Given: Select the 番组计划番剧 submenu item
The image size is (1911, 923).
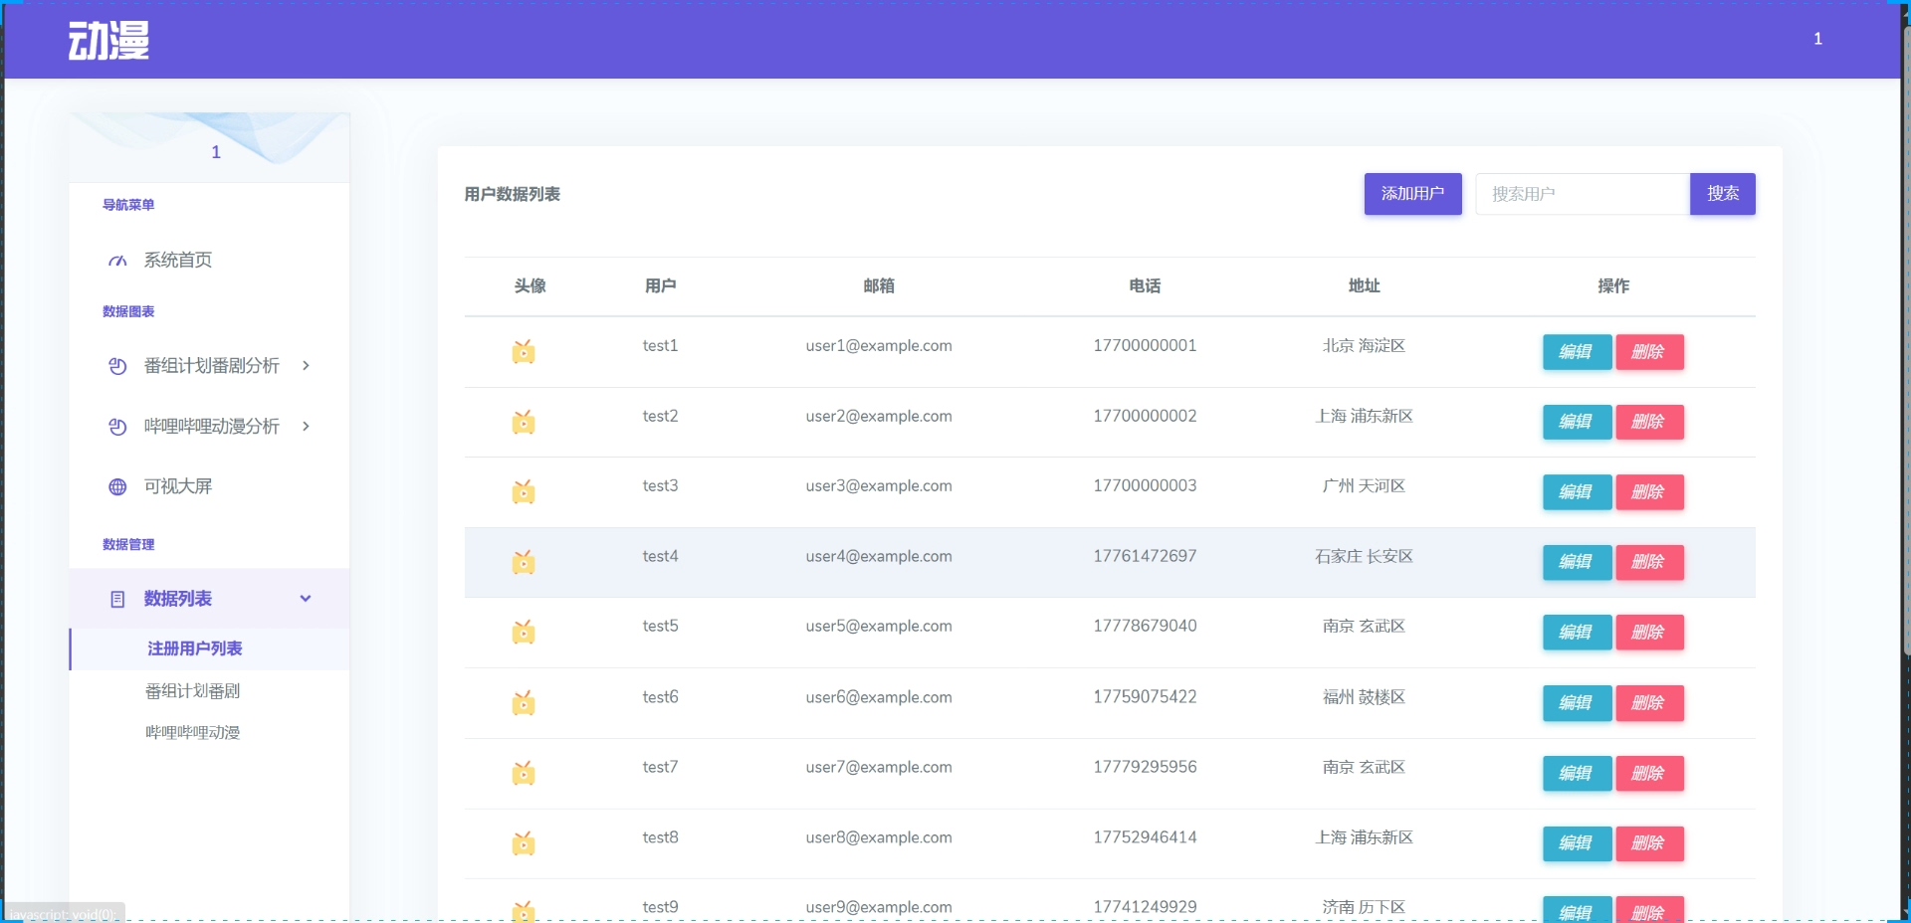Looking at the screenshot, I should pyautogui.click(x=193, y=691).
